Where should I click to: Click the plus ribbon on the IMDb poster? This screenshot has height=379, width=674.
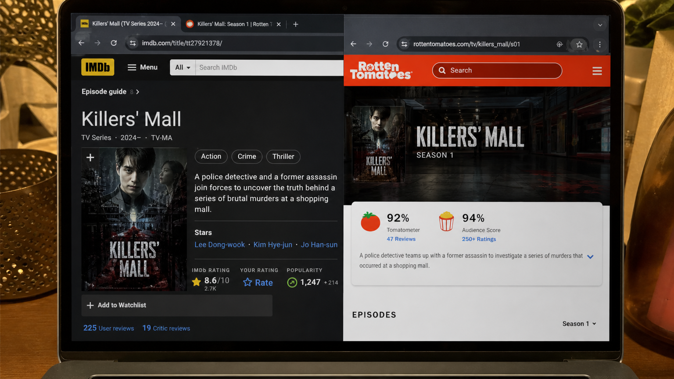(x=90, y=157)
